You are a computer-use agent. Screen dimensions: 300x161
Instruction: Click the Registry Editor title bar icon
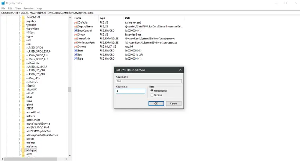click(3, 3)
